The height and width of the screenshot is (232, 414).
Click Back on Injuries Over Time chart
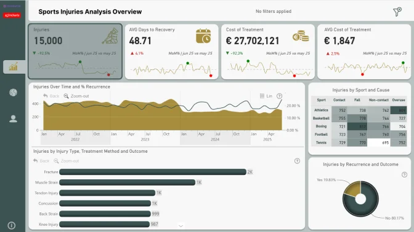click(51, 96)
